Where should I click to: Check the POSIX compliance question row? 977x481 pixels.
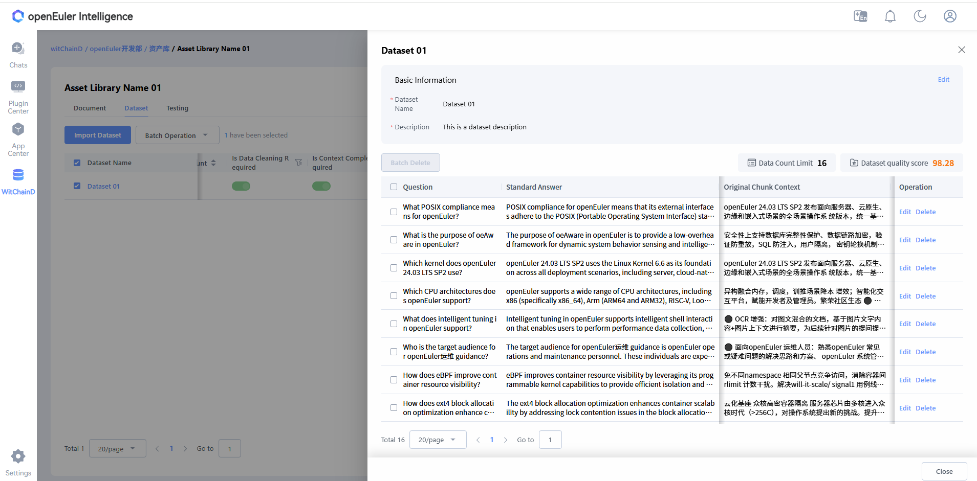394,212
